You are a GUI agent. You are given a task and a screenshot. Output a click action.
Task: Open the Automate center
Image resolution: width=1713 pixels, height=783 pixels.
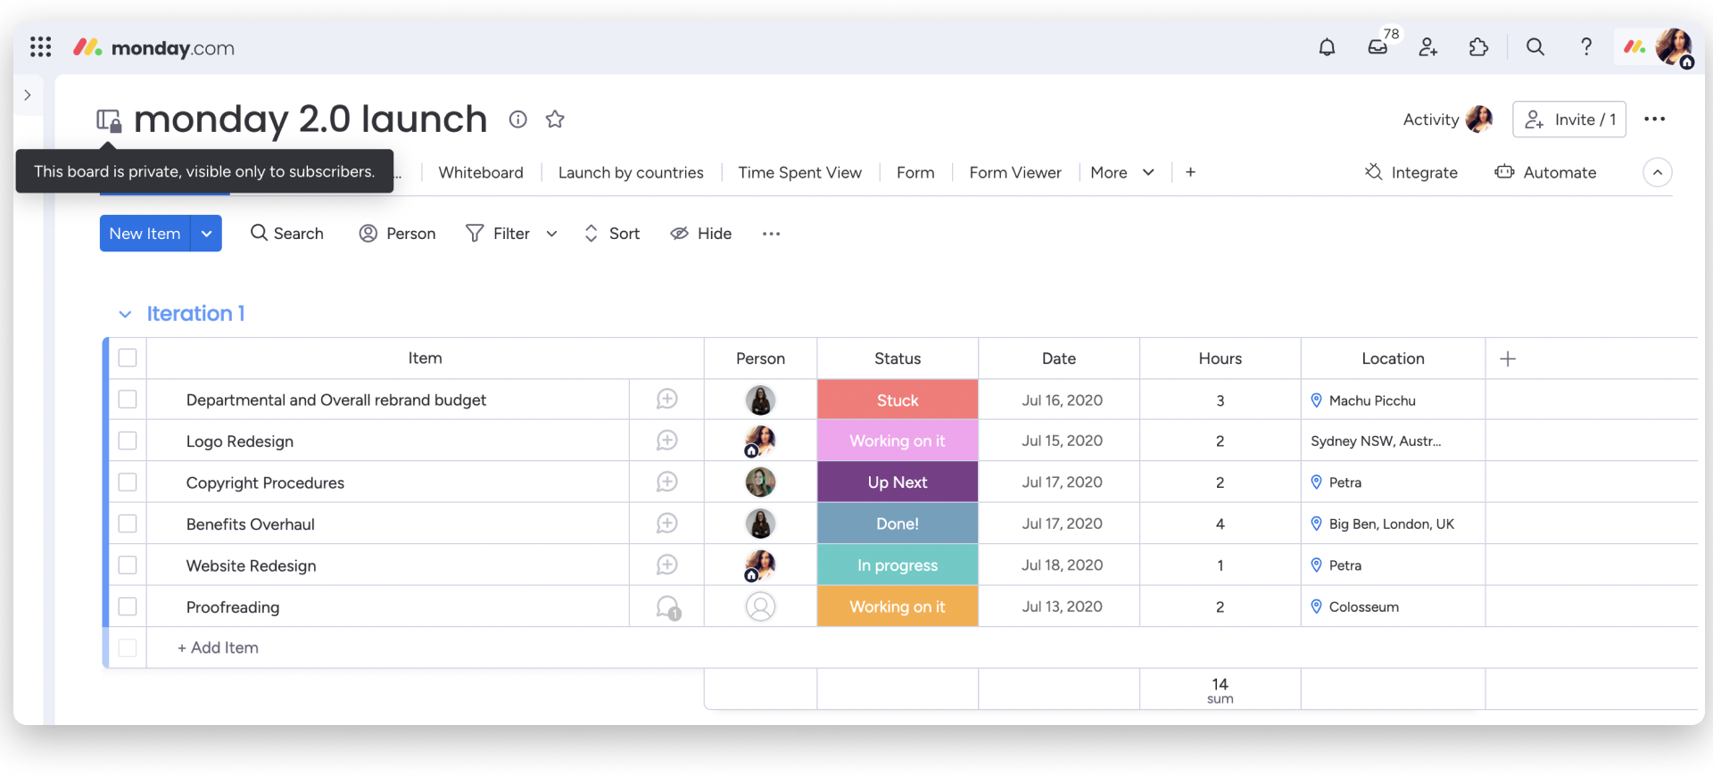[x=1546, y=172]
